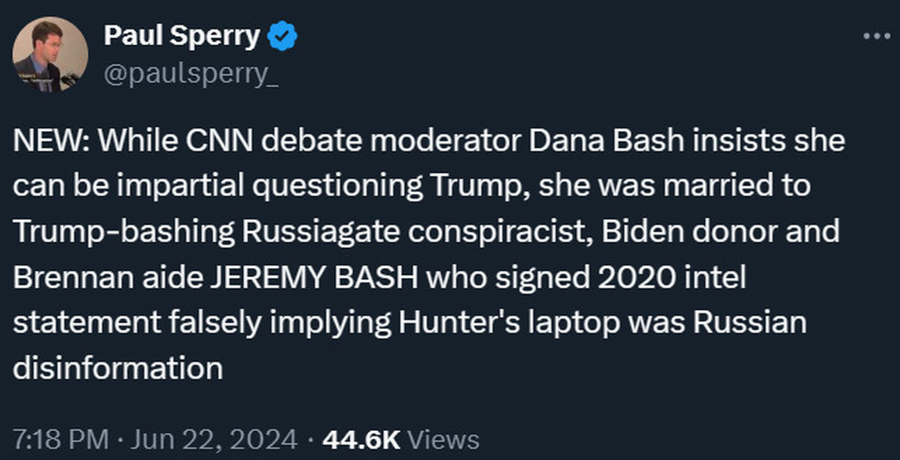
Task: Open the @paulsperry_ handle link
Action: 191,75
